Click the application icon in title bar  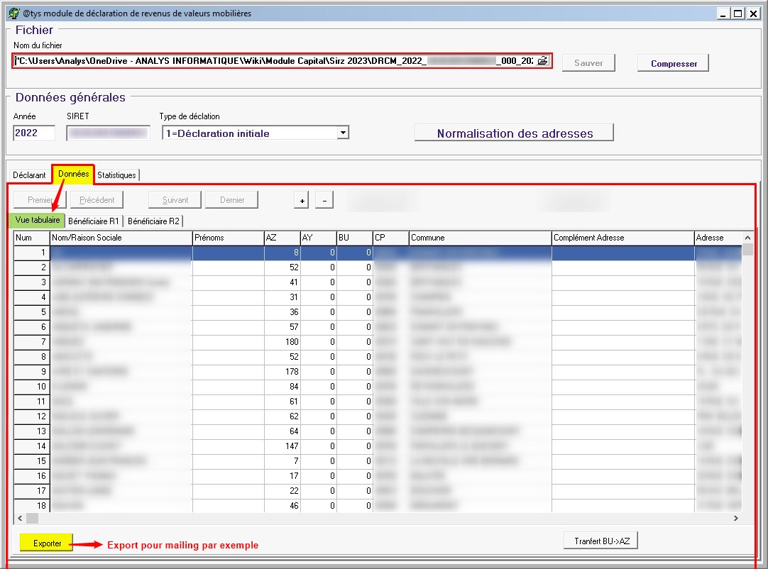[x=12, y=13]
